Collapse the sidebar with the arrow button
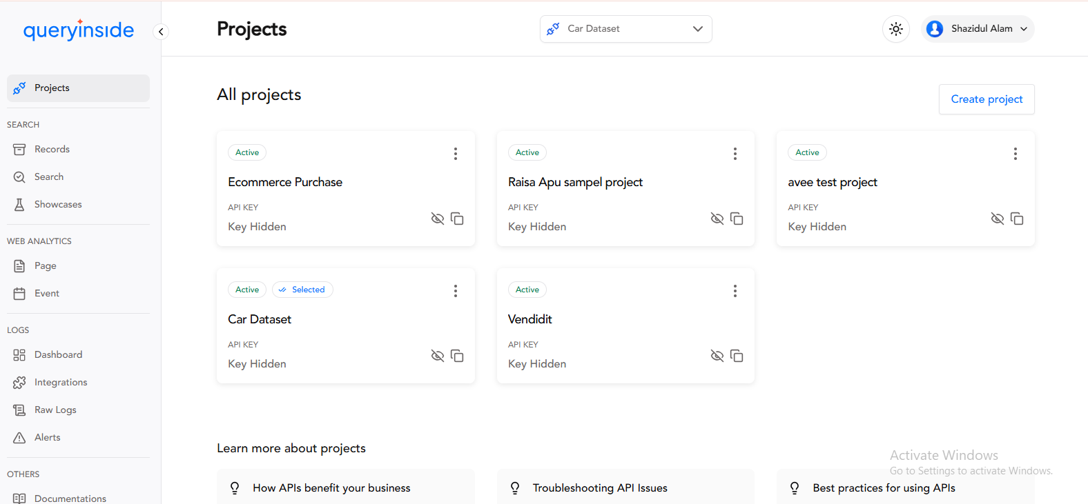Image resolution: width=1088 pixels, height=504 pixels. click(161, 32)
